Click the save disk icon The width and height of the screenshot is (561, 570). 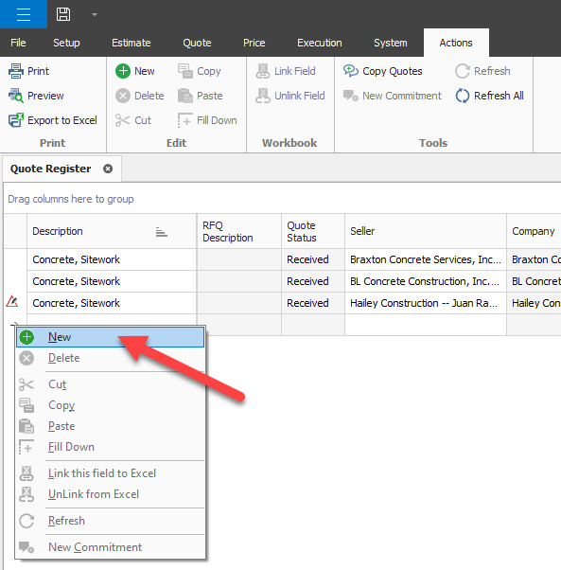click(x=63, y=14)
